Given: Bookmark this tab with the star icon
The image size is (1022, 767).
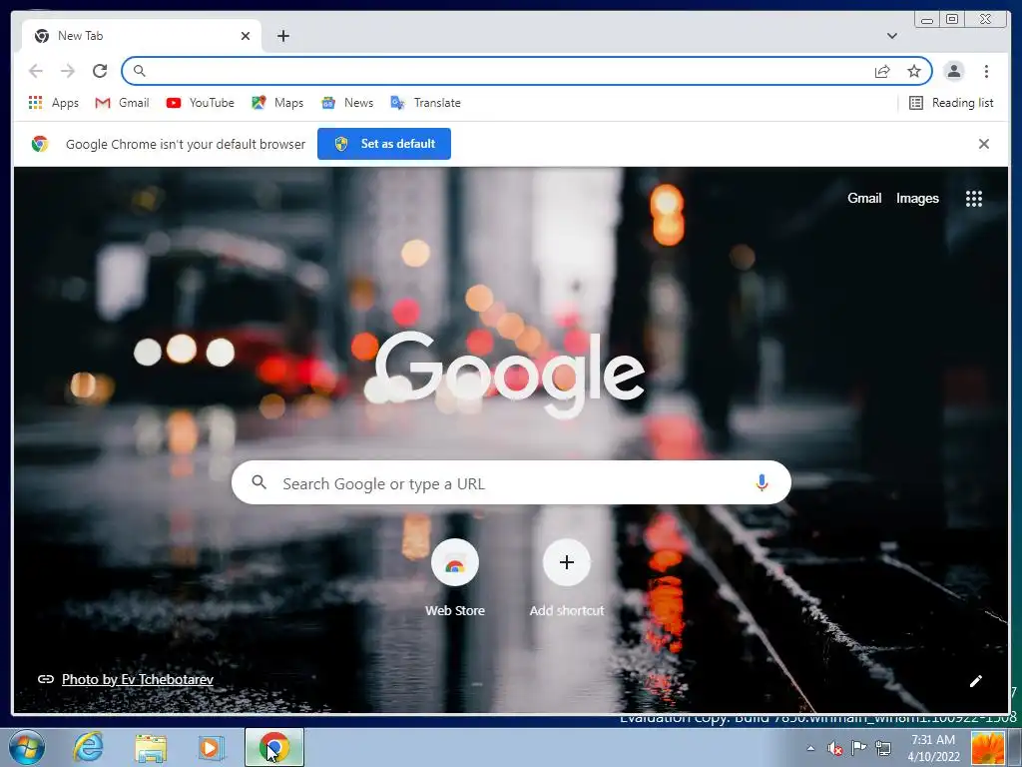Looking at the screenshot, I should pyautogui.click(x=914, y=71).
